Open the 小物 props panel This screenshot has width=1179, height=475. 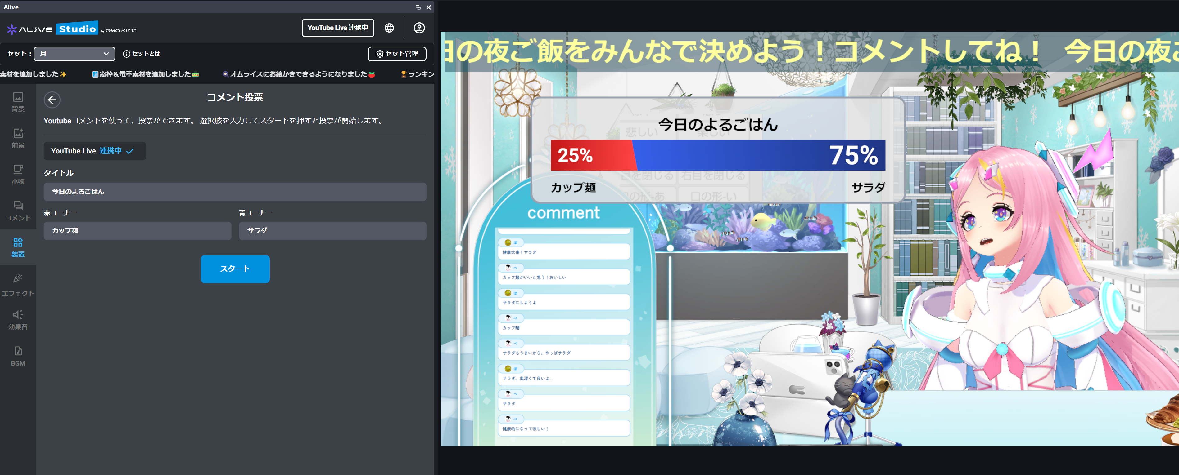pos(18,173)
